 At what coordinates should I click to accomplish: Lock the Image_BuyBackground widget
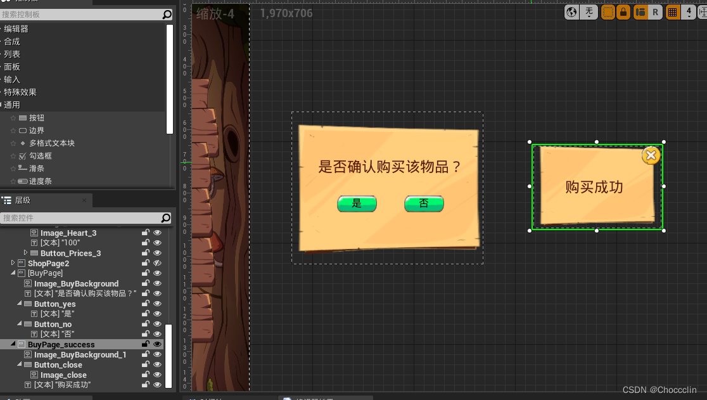pos(146,283)
